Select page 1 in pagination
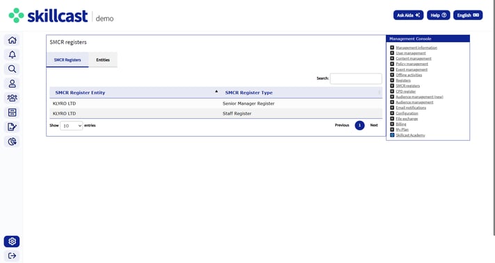The height and width of the screenshot is (263, 495). 359,126
